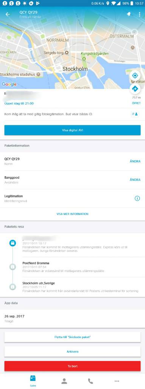Toggle the notification bell for this parcel
This screenshot has width=145, height=389.
point(128,14)
